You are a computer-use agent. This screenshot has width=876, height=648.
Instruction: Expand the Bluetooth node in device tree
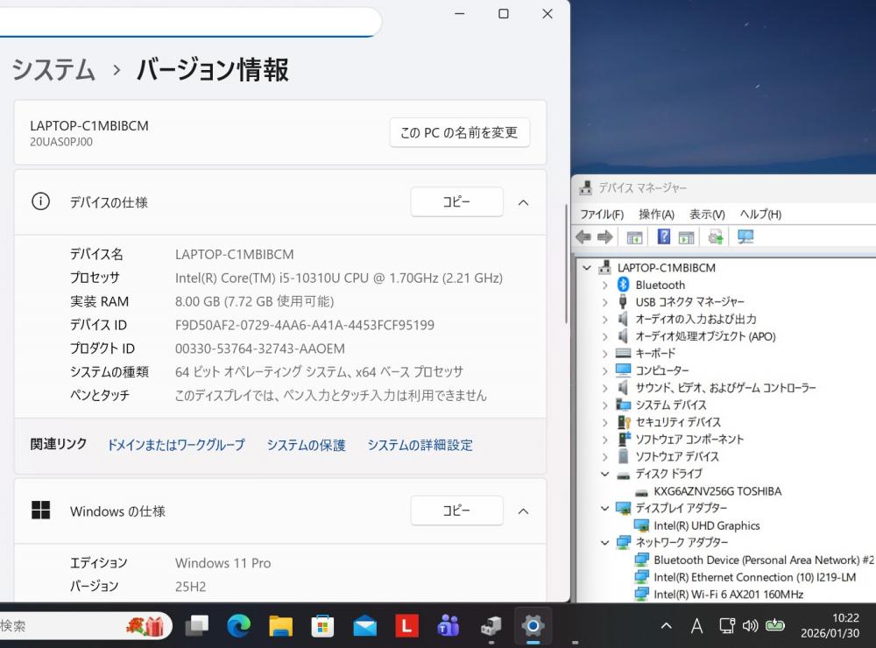click(604, 285)
